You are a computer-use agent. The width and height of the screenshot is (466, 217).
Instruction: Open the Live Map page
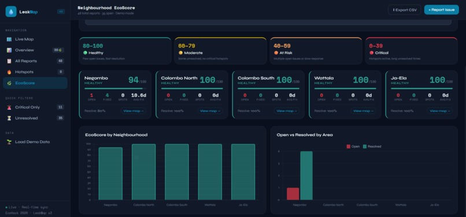click(x=35, y=39)
